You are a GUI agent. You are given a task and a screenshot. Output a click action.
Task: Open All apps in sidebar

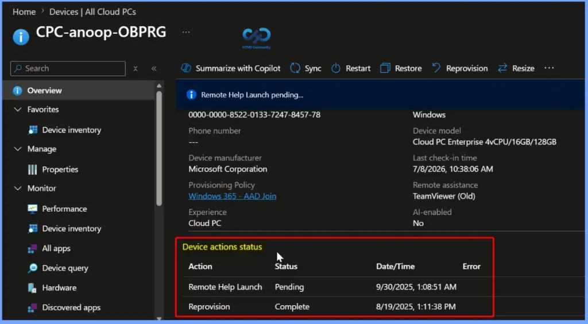(x=56, y=248)
